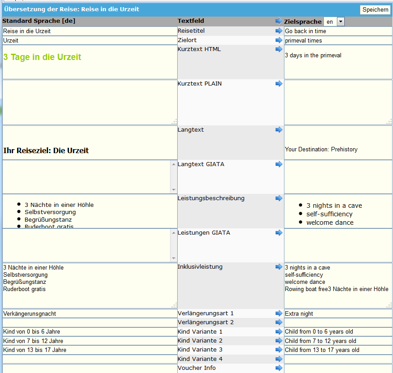Viewport: 393px width, 373px height.
Task: Click the 'Extra night' translation field
Action: click(x=338, y=313)
